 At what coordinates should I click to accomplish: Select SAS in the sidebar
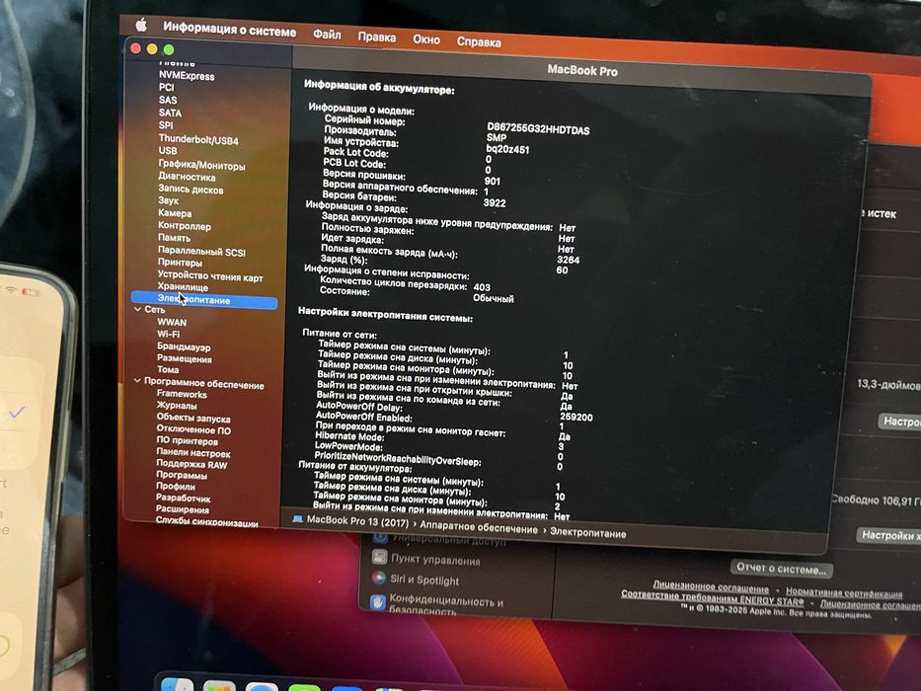pos(168,101)
